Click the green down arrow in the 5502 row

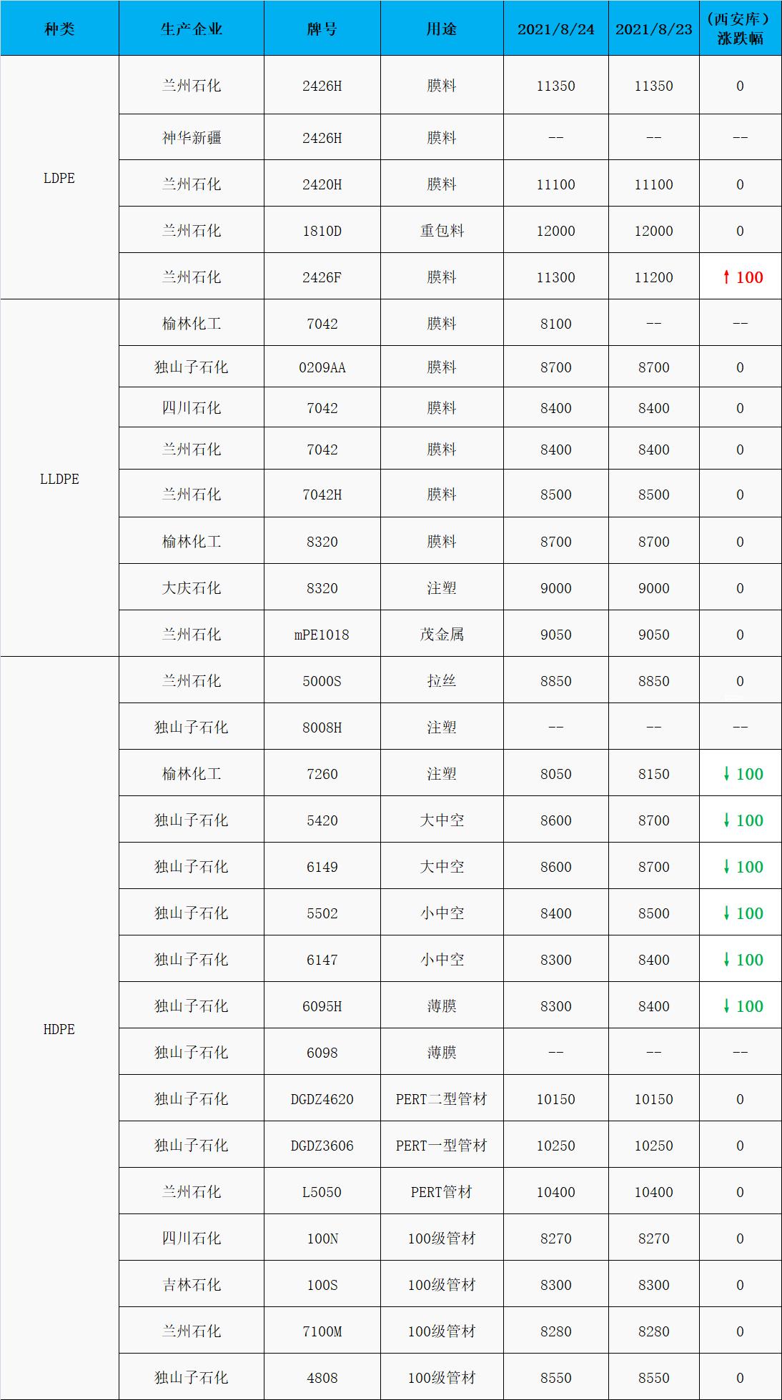[x=726, y=913]
